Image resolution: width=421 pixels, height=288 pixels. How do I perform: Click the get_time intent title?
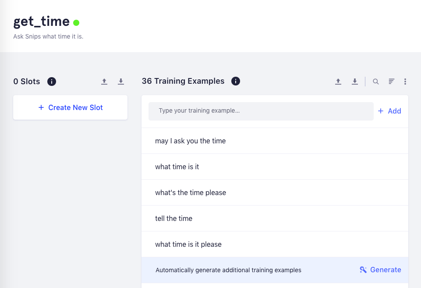41,21
